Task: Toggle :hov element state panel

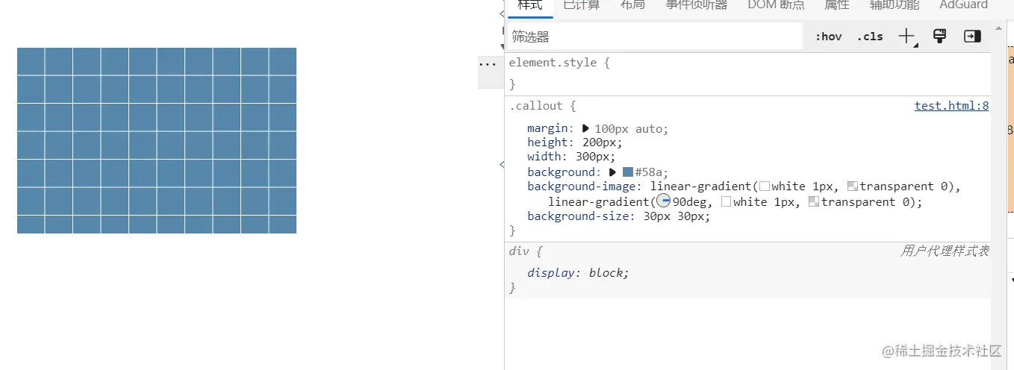Action: 828,37
